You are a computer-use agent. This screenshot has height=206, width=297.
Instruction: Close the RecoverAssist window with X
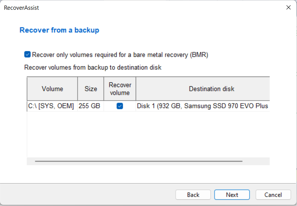(288, 8)
